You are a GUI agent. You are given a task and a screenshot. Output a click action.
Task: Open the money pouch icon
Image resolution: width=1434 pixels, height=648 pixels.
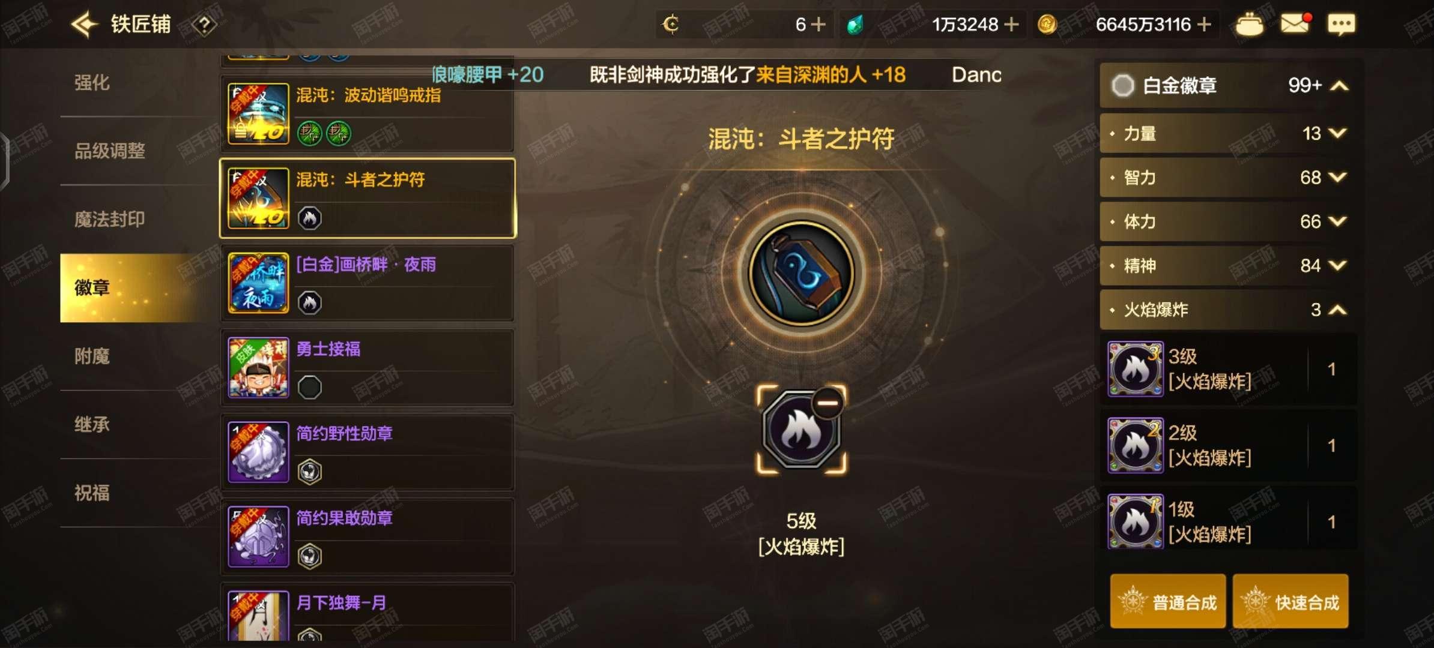(1249, 24)
